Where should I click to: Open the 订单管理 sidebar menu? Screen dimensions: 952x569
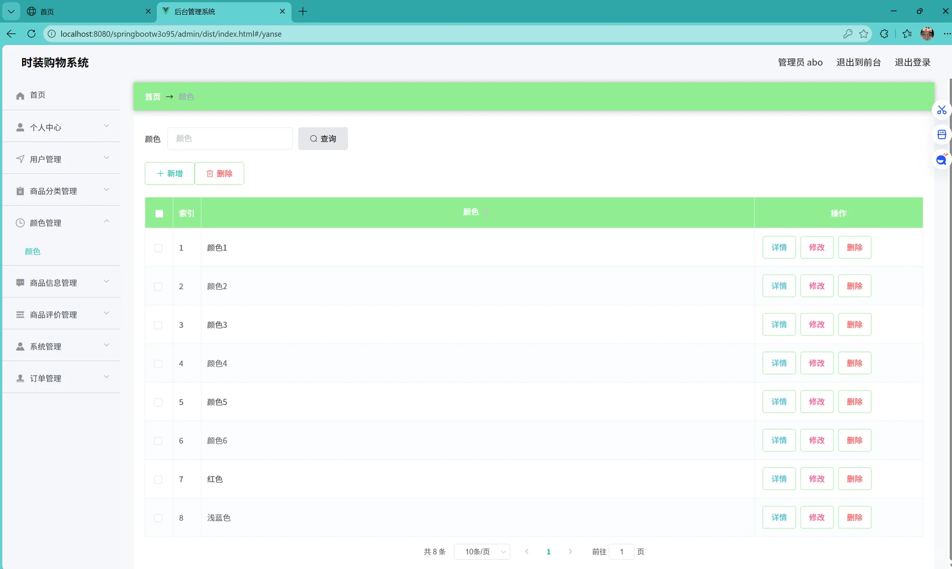61,378
